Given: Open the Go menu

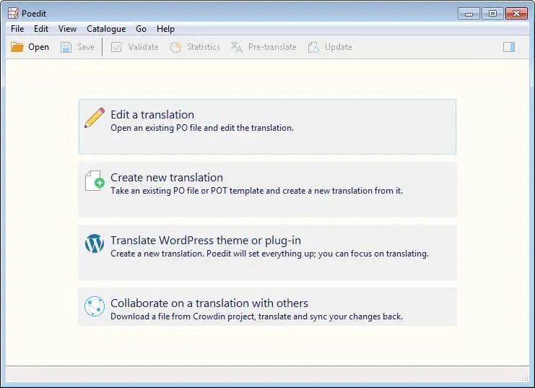Looking at the screenshot, I should [x=141, y=29].
